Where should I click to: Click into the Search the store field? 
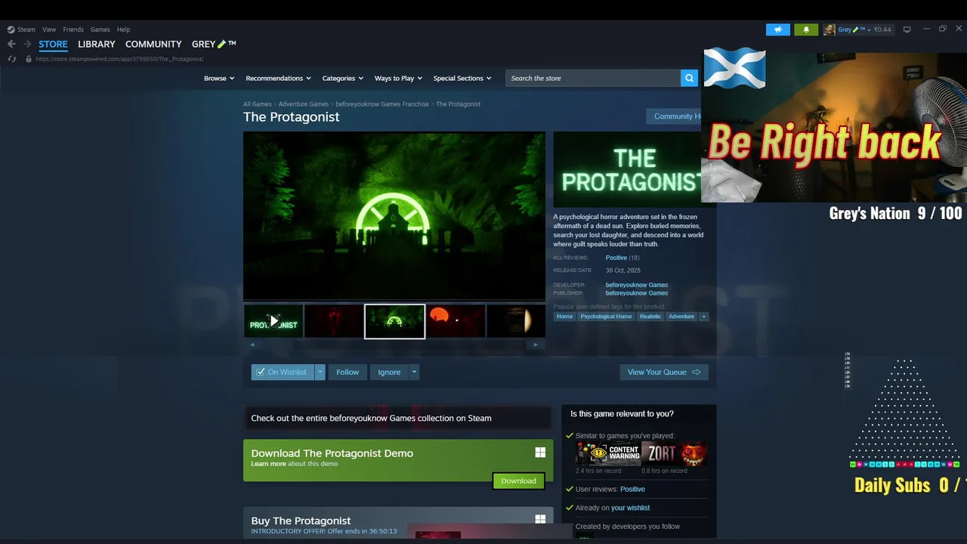coord(593,78)
